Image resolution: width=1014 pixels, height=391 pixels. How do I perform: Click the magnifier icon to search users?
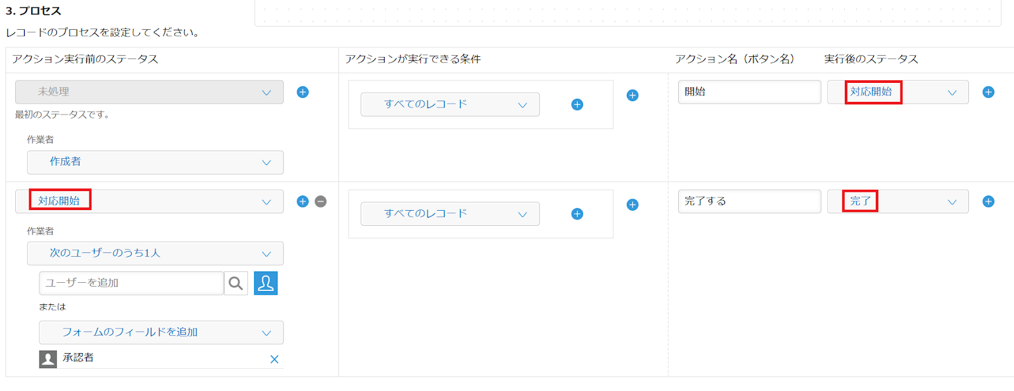click(236, 283)
